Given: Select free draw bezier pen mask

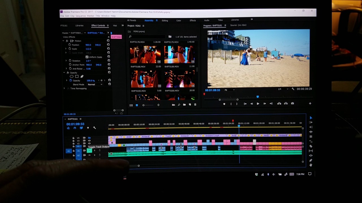Looking at the screenshot, I should (x=82, y=76).
